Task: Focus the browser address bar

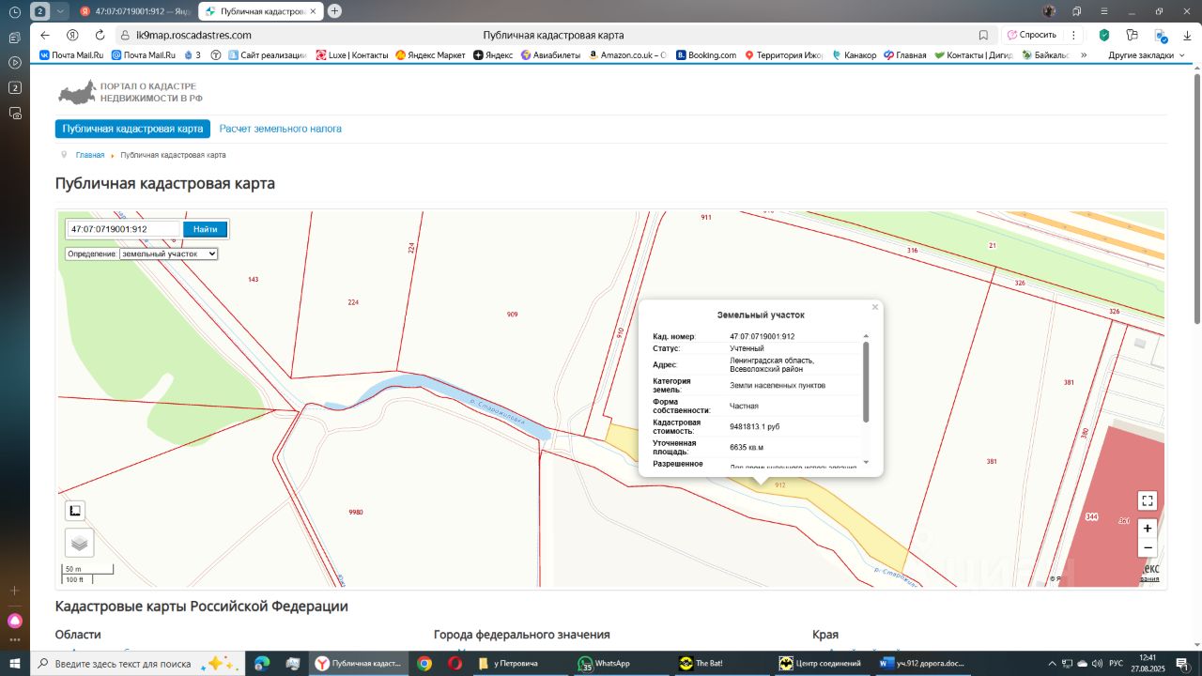Action: point(554,35)
